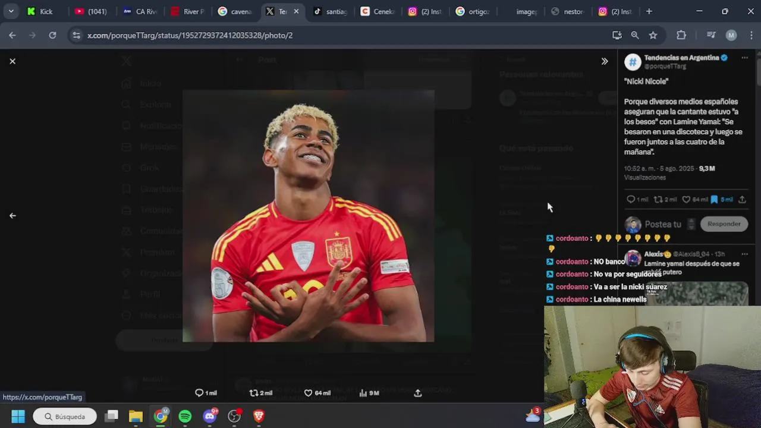Open the weather widget on the taskbar
This screenshot has width=761, height=428.
[533, 415]
